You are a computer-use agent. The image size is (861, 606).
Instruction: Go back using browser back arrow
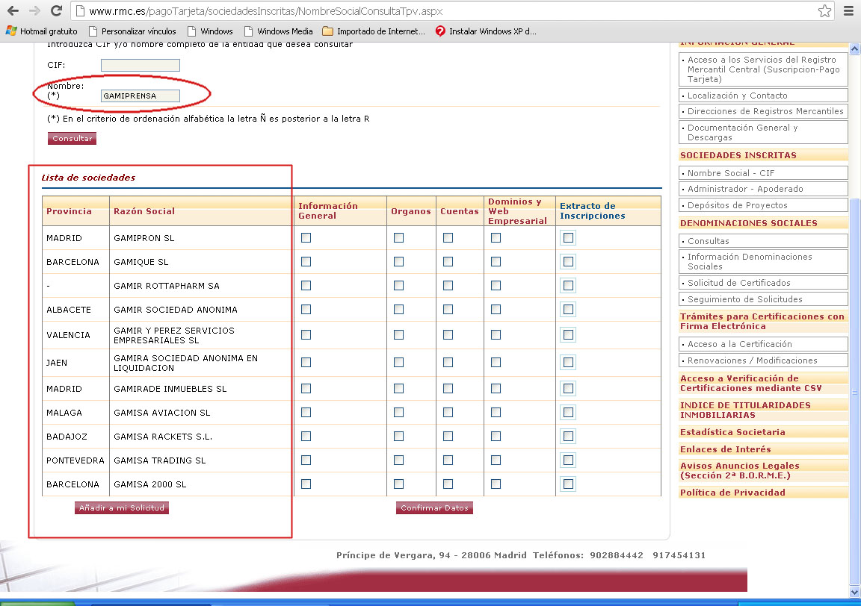click(13, 11)
